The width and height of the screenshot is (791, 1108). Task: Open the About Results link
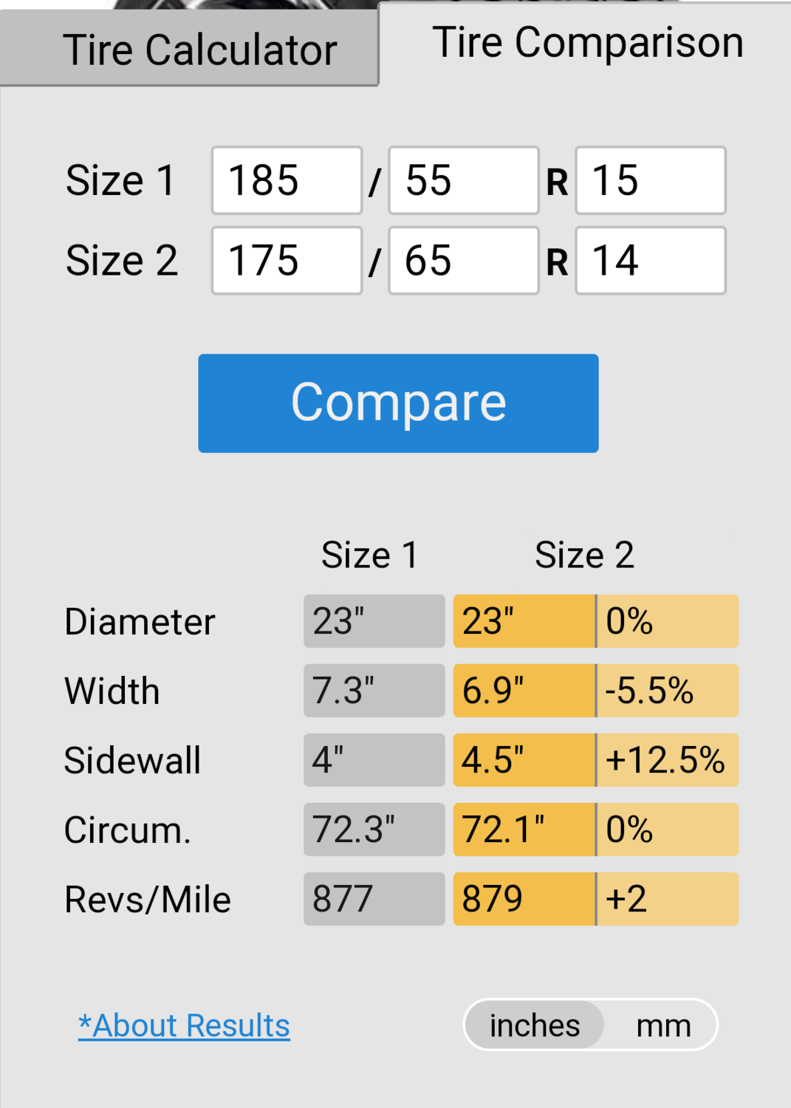pyautogui.click(x=184, y=1025)
